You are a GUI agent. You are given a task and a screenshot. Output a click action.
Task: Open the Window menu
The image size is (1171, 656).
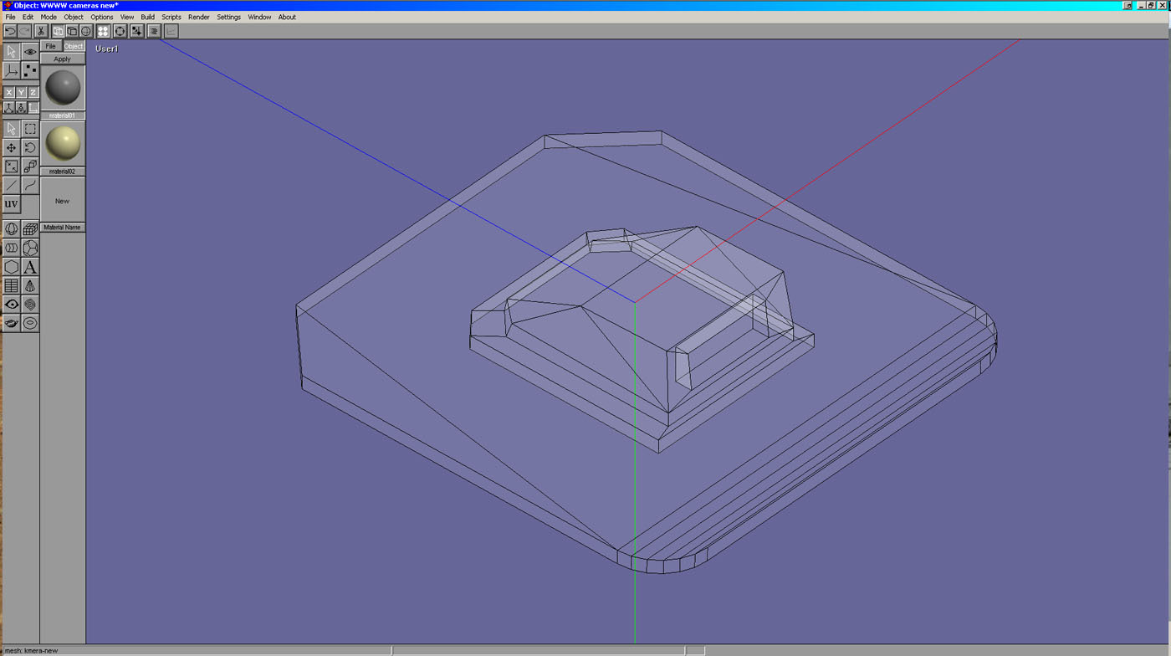259,17
